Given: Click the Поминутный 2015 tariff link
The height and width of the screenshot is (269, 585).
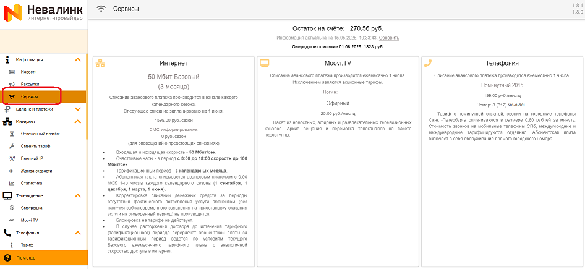Looking at the screenshot, I should point(502,85).
